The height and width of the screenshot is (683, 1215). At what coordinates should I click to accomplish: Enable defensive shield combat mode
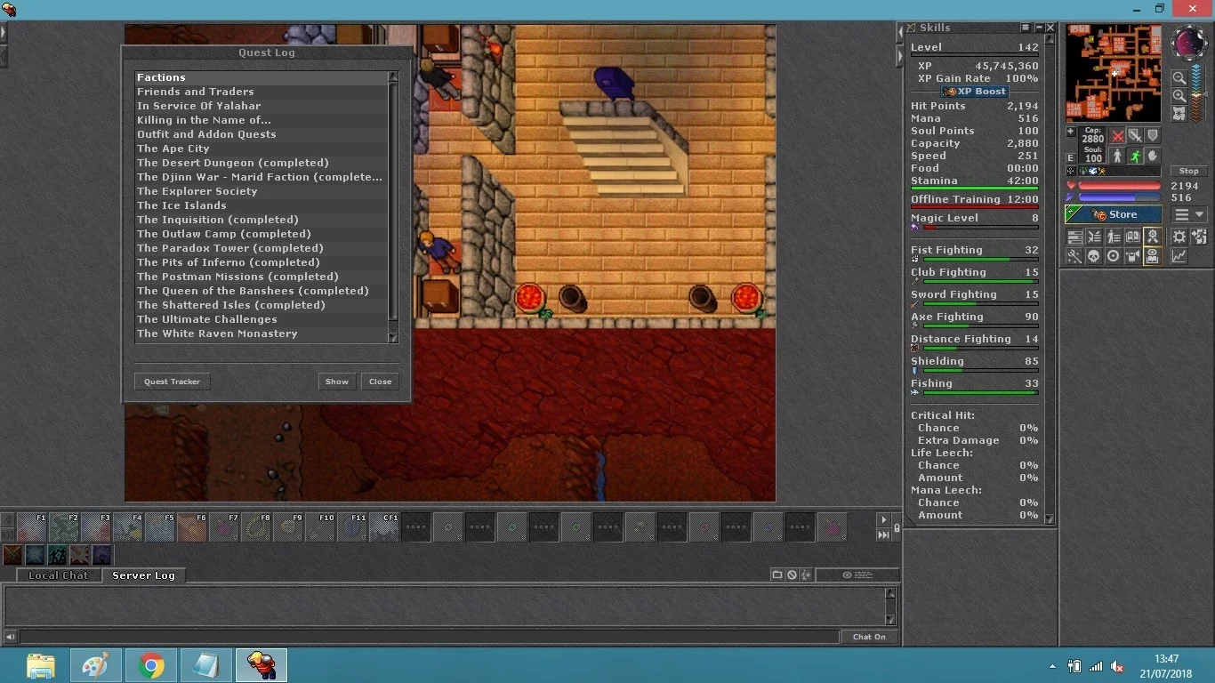point(1153,135)
